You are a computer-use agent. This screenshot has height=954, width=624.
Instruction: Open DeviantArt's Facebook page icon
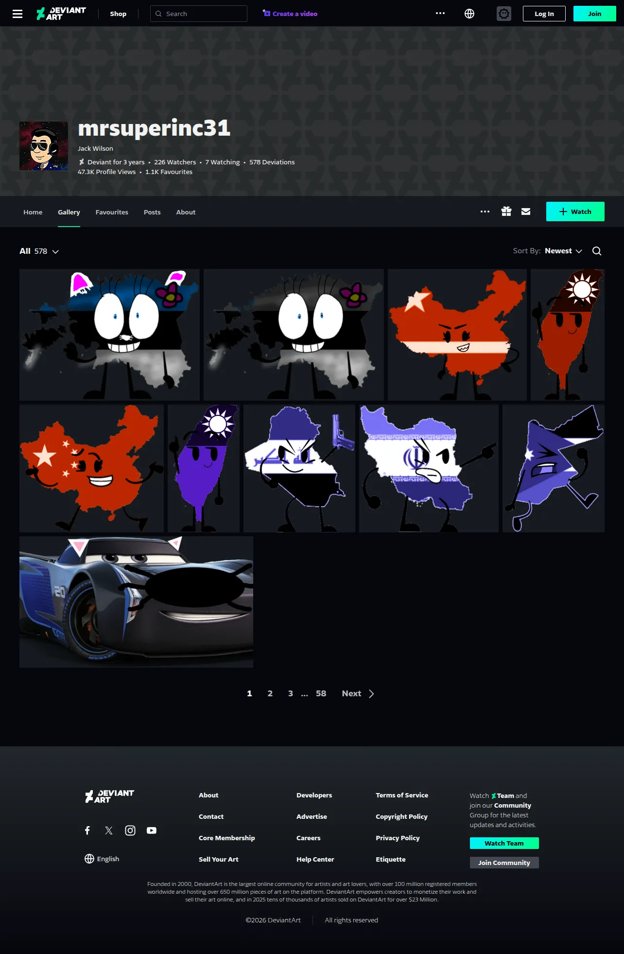coord(87,830)
